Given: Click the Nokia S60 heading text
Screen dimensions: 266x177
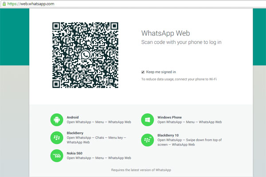Looking at the screenshot, I should pos(74,153).
